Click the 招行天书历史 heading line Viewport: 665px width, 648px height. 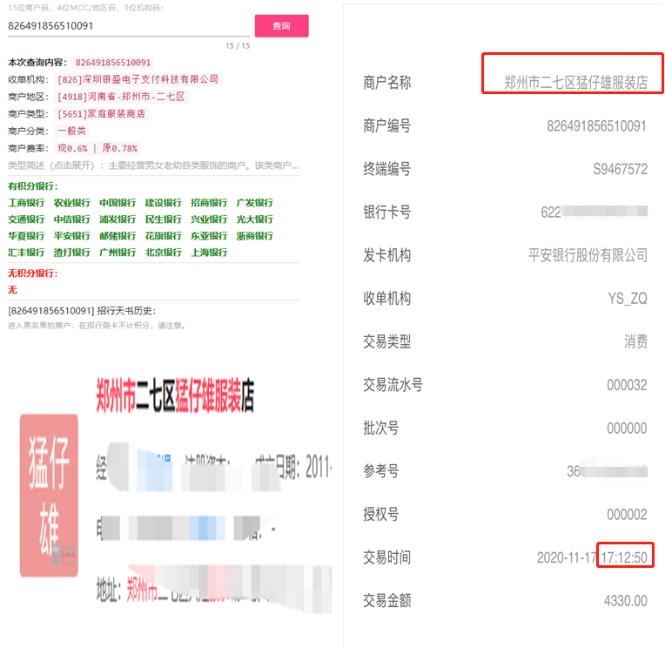point(82,311)
